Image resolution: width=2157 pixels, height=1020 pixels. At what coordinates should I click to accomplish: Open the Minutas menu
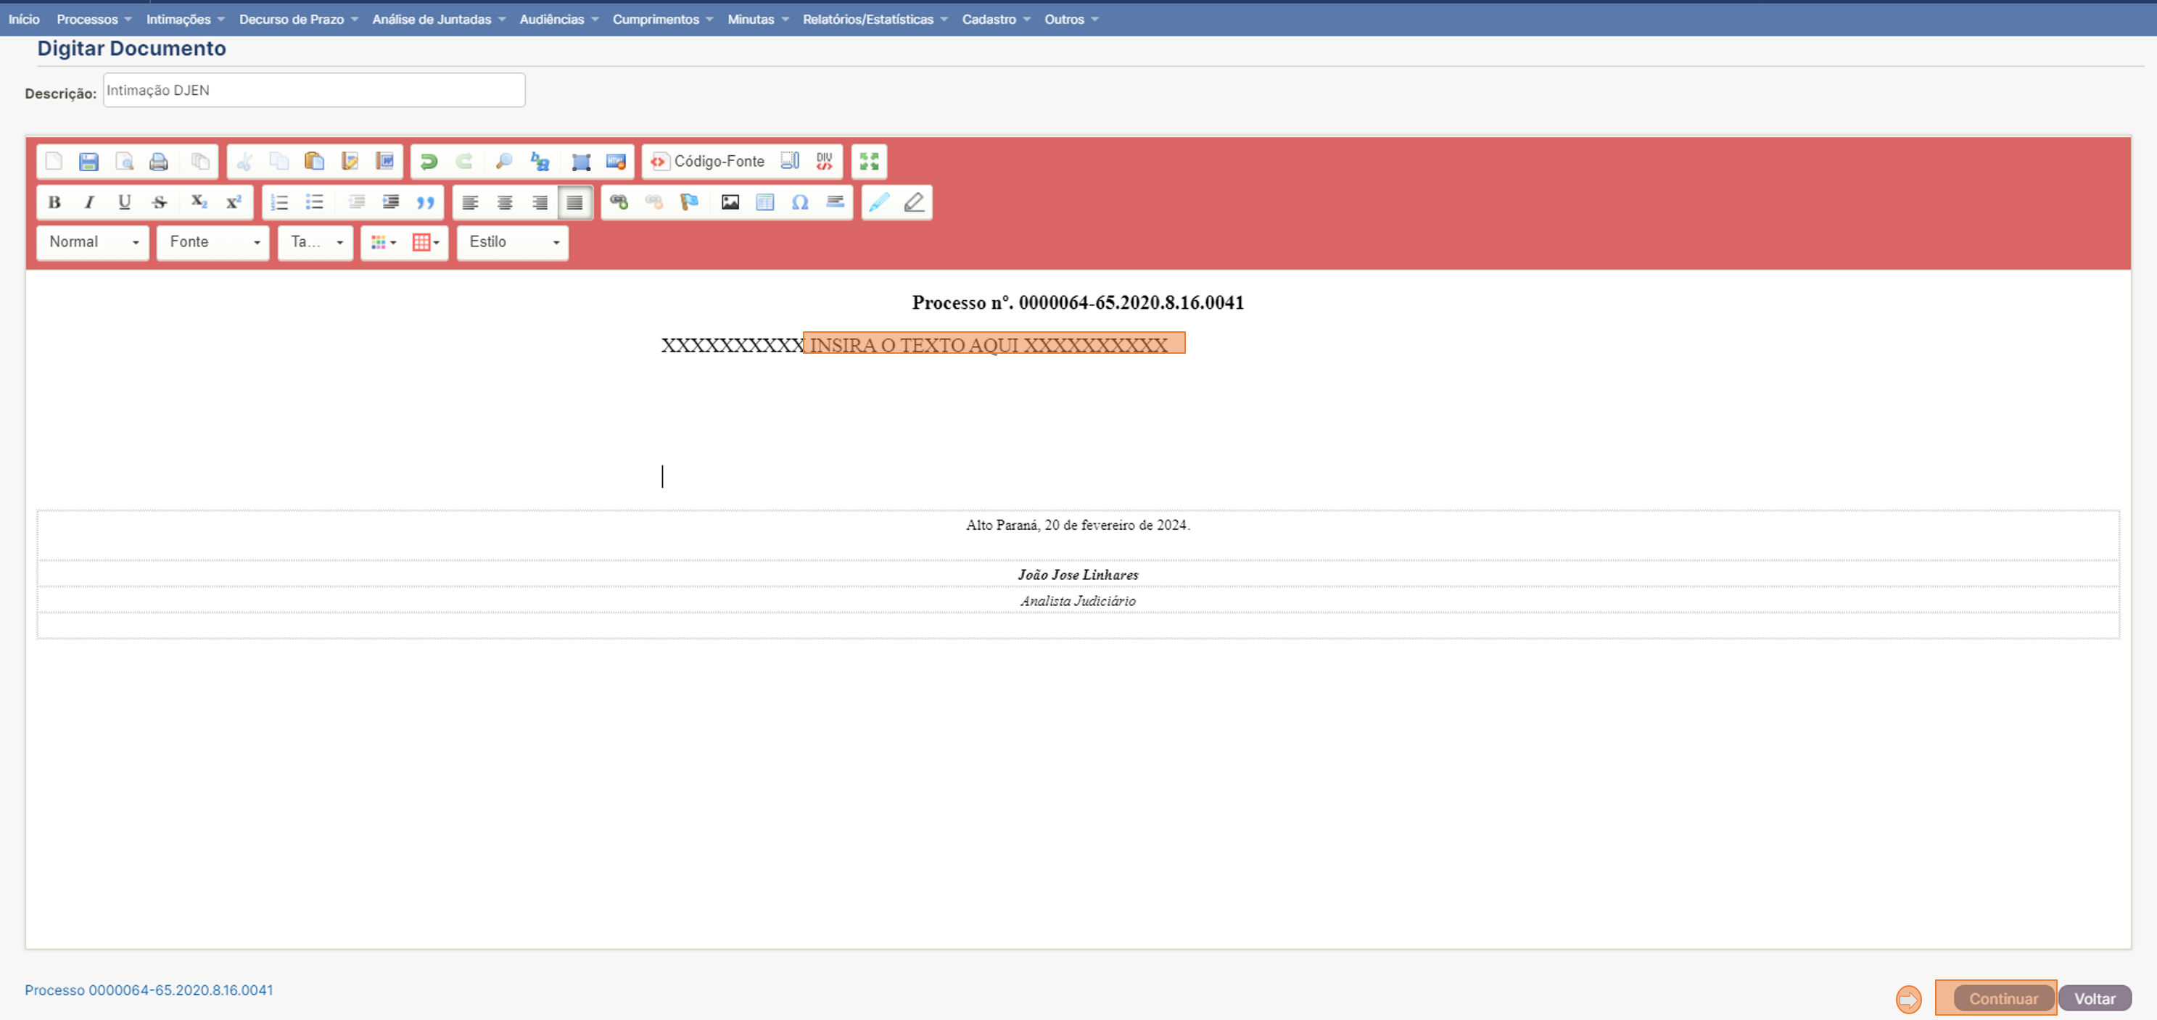758,20
